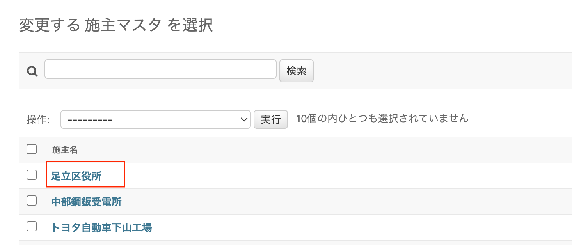
Task: Focus the search text field
Action: click(160, 69)
